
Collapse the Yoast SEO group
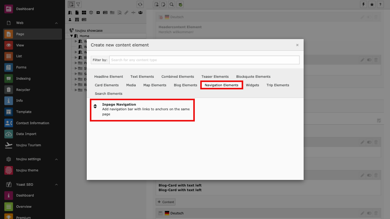[57, 185]
